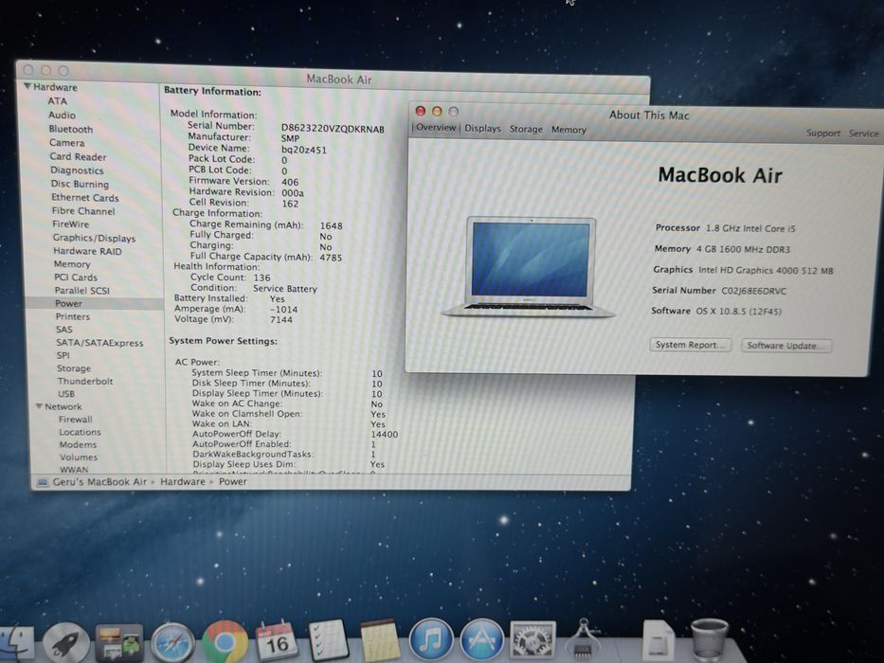Open Mission Control icon in dock
The height and width of the screenshot is (663, 884).
click(x=119, y=643)
